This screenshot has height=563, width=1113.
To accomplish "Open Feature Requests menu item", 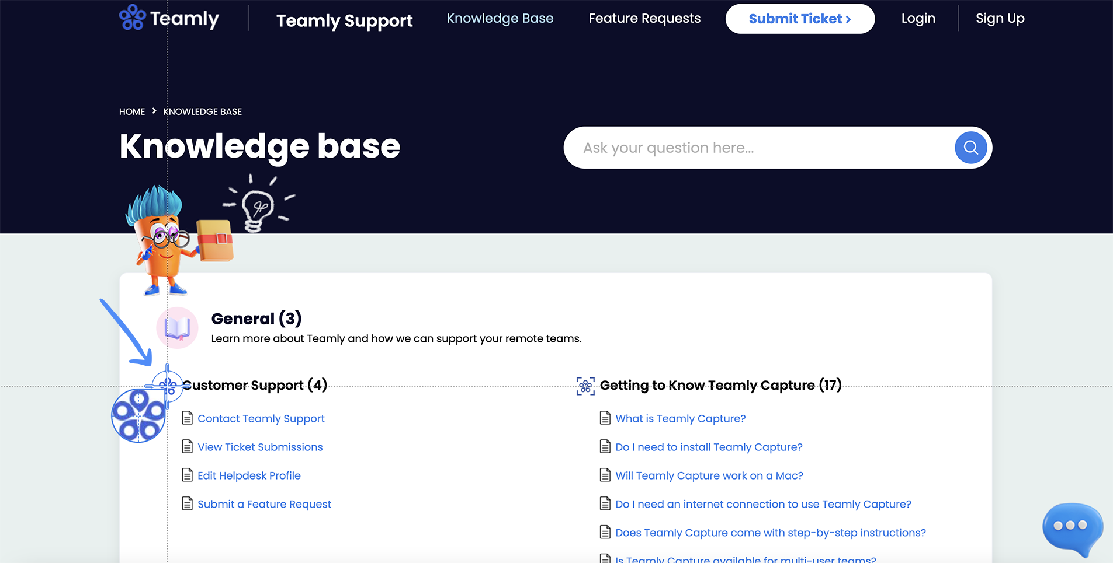I will (644, 18).
